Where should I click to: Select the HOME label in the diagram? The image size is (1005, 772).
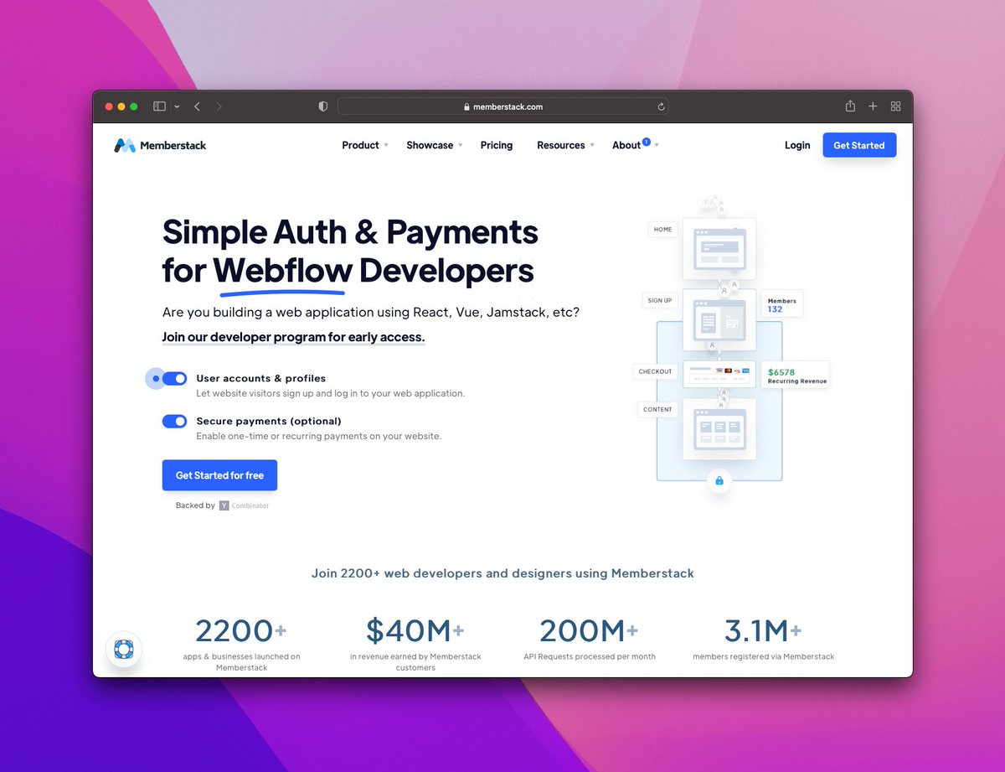(663, 229)
